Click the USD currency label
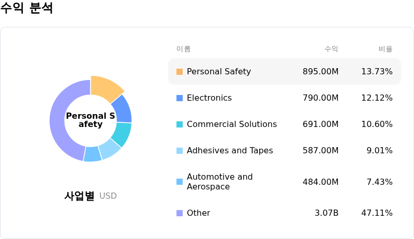414x239 pixels. click(108, 196)
